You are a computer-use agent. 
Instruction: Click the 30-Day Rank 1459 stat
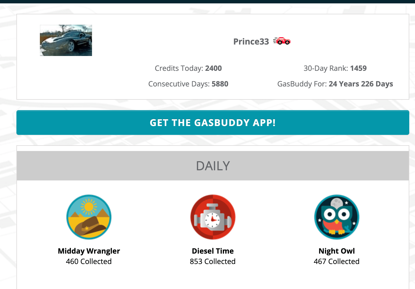click(335, 68)
